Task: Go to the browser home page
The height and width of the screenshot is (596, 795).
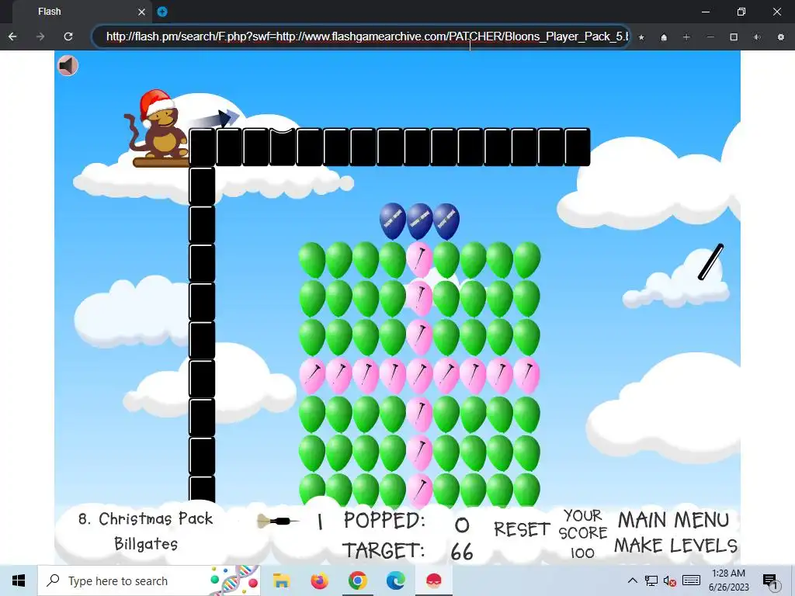Action: click(x=664, y=37)
